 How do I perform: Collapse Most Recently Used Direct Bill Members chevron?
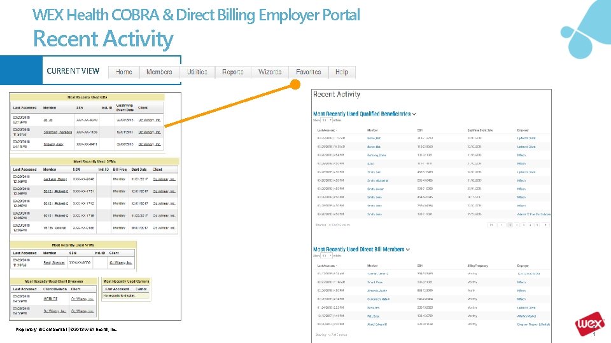408,250
